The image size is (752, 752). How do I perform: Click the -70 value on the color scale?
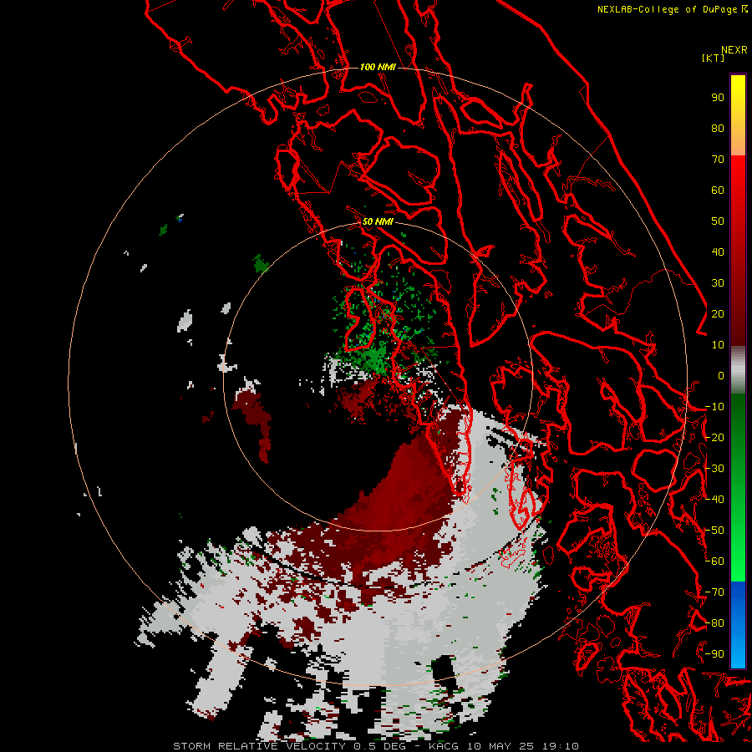click(714, 592)
